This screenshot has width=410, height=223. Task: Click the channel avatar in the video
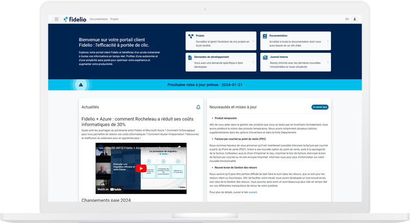pos(101,148)
